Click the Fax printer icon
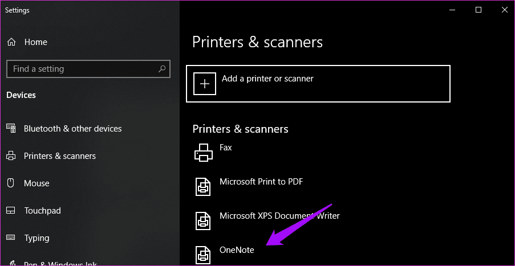The height and width of the screenshot is (266, 515). pyautogui.click(x=204, y=153)
